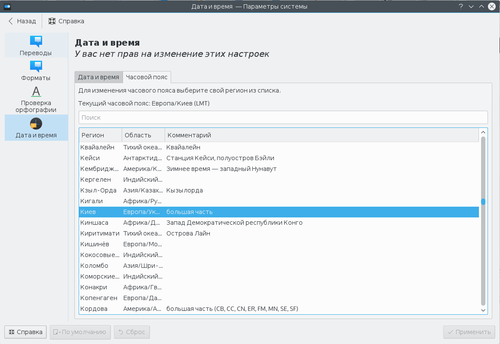Go back using the Назад button

click(x=22, y=21)
